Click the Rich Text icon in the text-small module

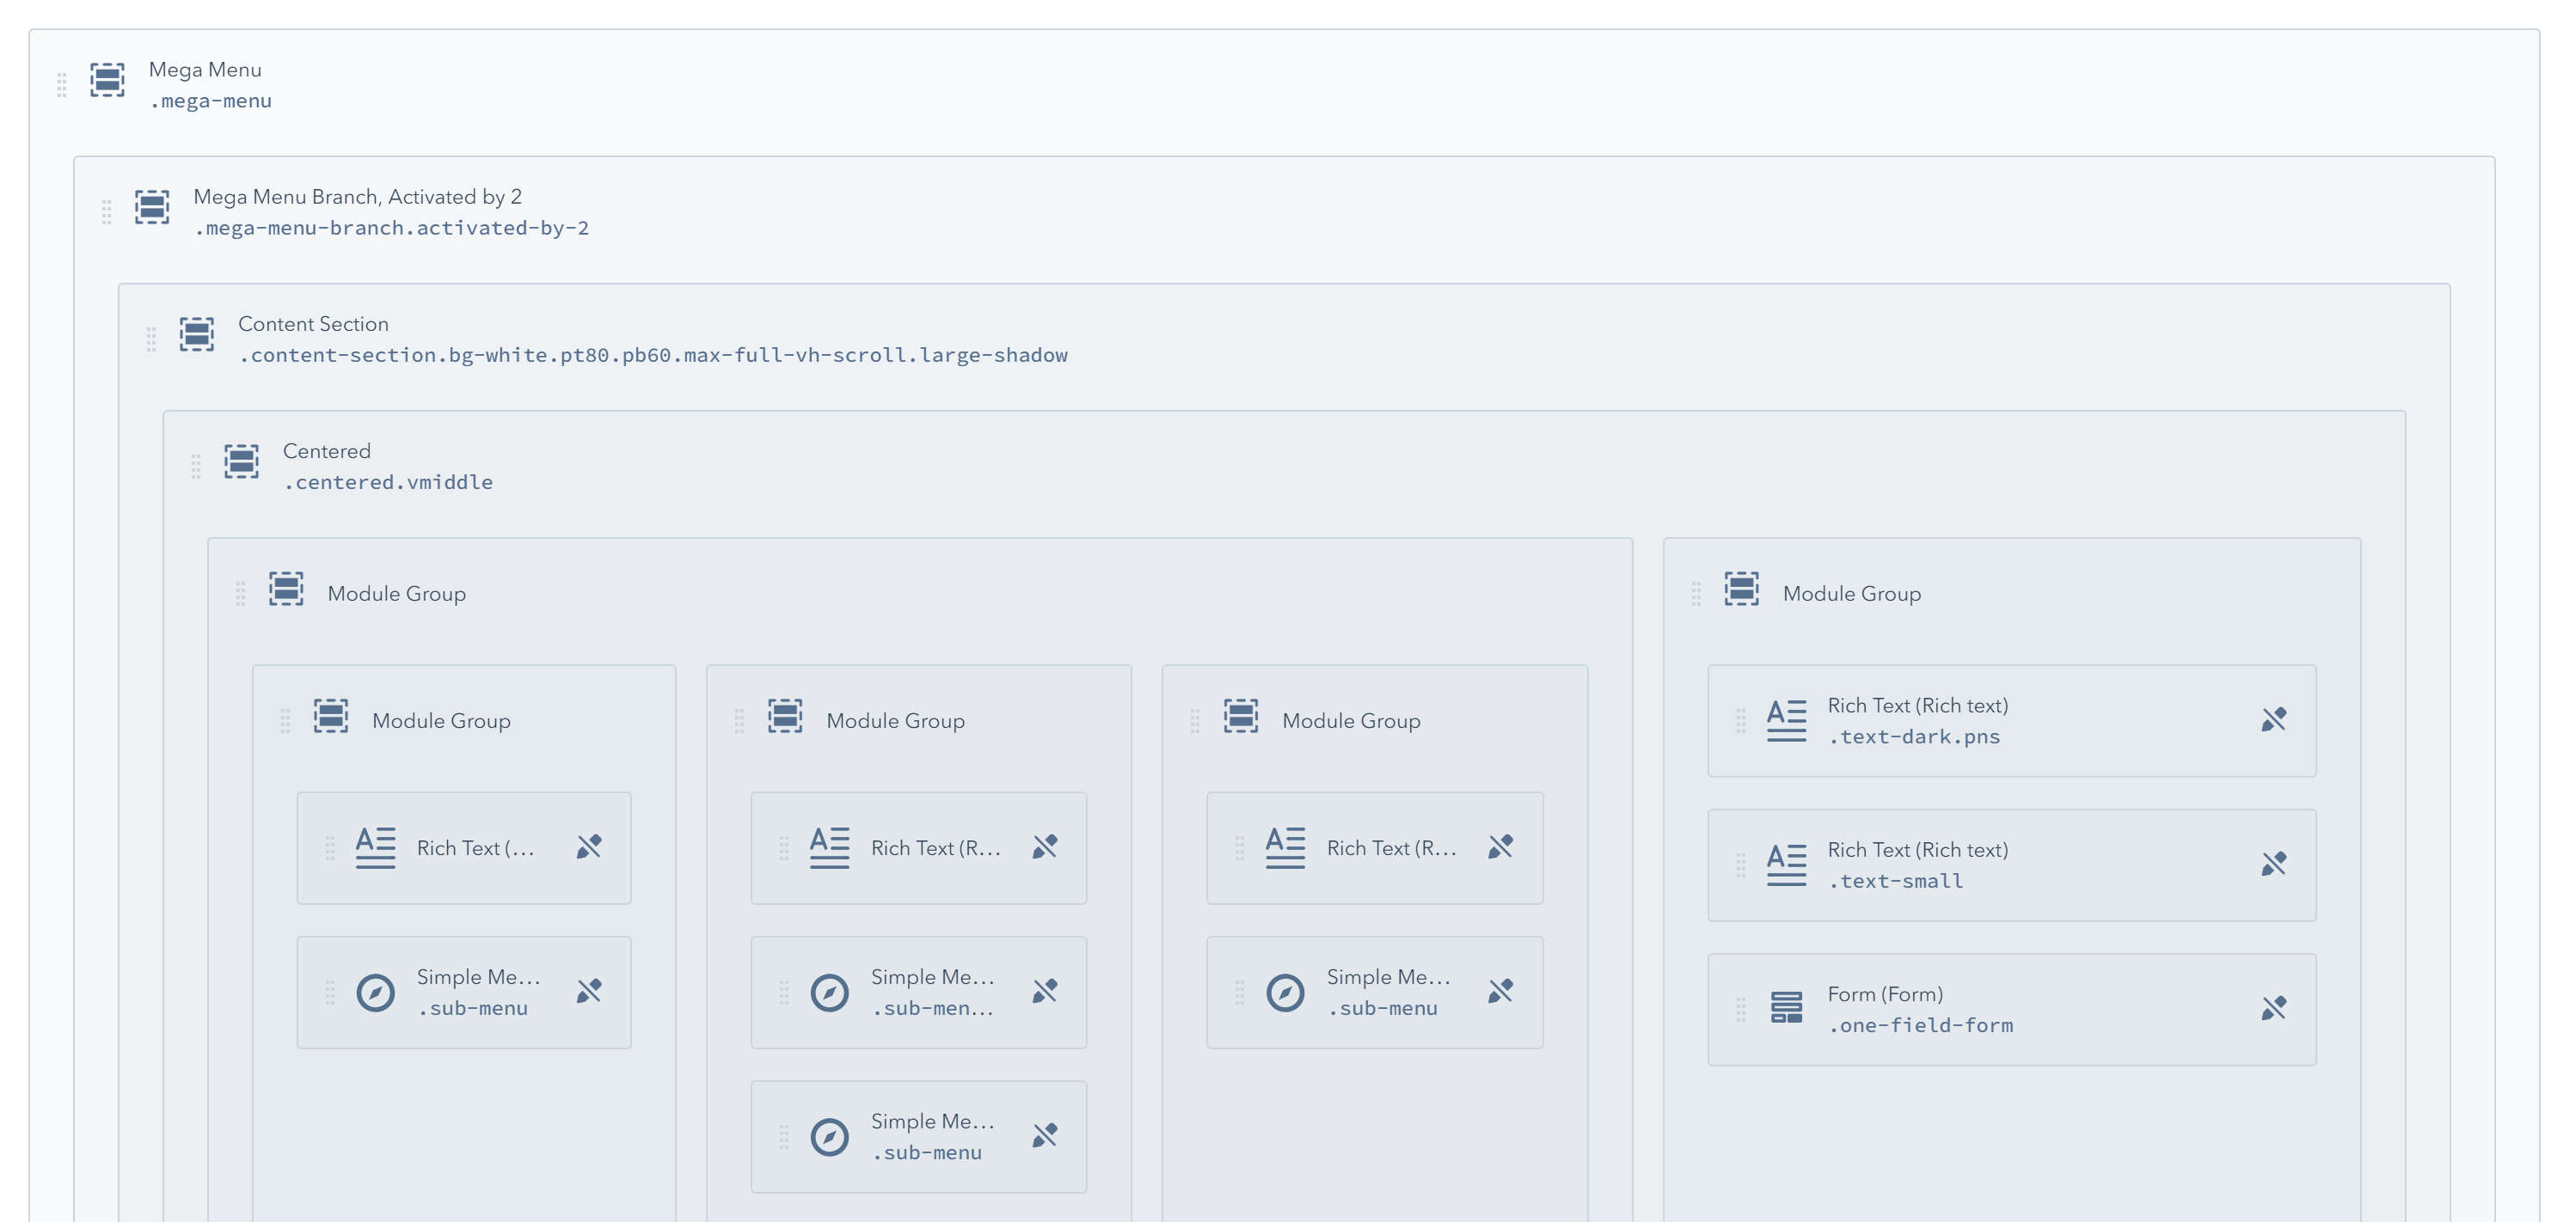pos(1785,865)
